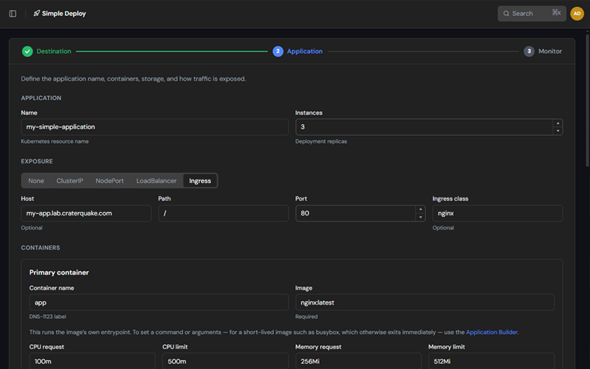Select ClusterIP exposure option
590x369 pixels.
70,181
